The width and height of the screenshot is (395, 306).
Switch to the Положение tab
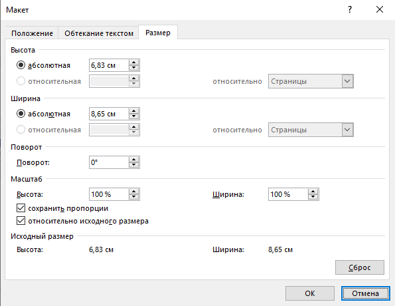coord(32,33)
